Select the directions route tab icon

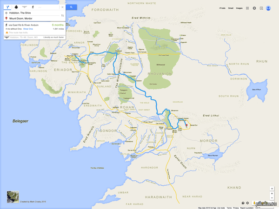click(7, 7)
